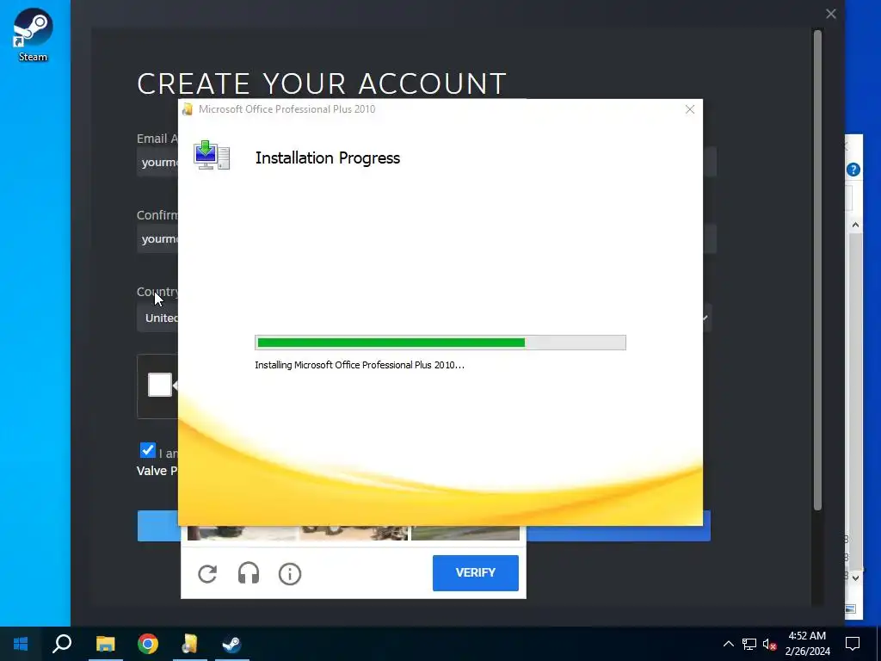Open the taskbar search icon
This screenshot has height=661, width=881.
coord(62,644)
